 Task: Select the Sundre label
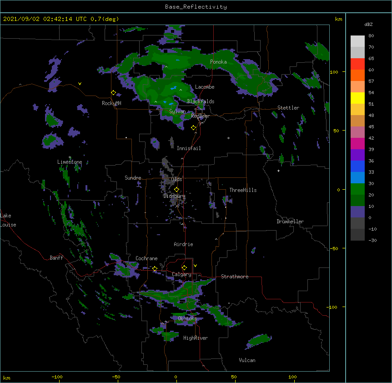(x=133, y=178)
